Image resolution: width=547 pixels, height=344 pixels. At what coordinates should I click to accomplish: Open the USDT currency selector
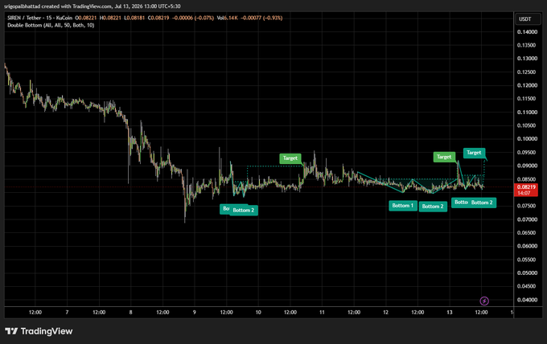[528, 18]
